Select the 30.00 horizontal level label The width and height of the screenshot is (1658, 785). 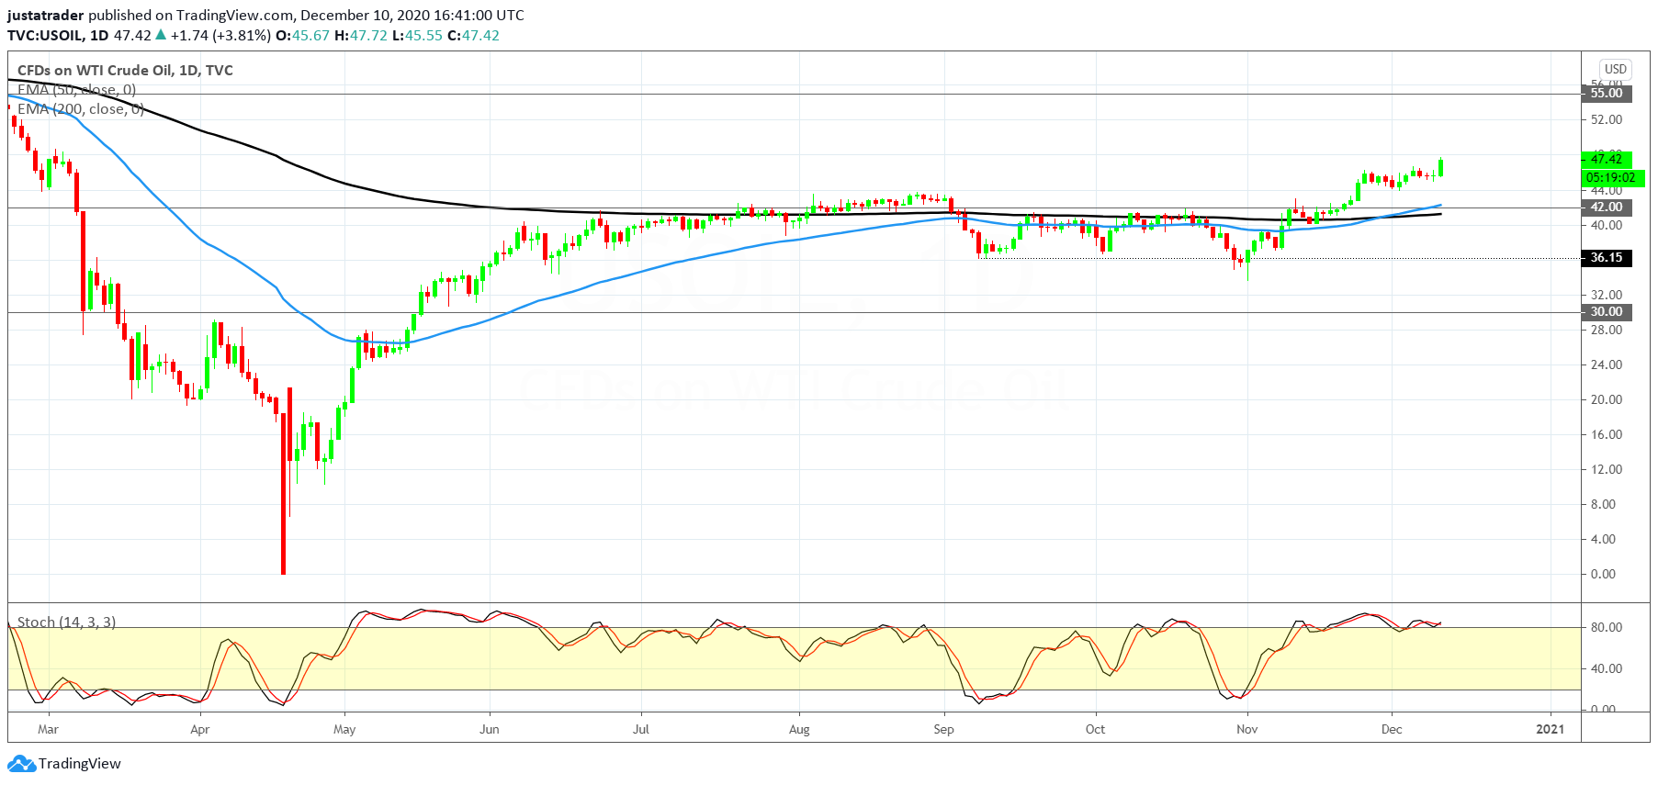click(x=1607, y=312)
